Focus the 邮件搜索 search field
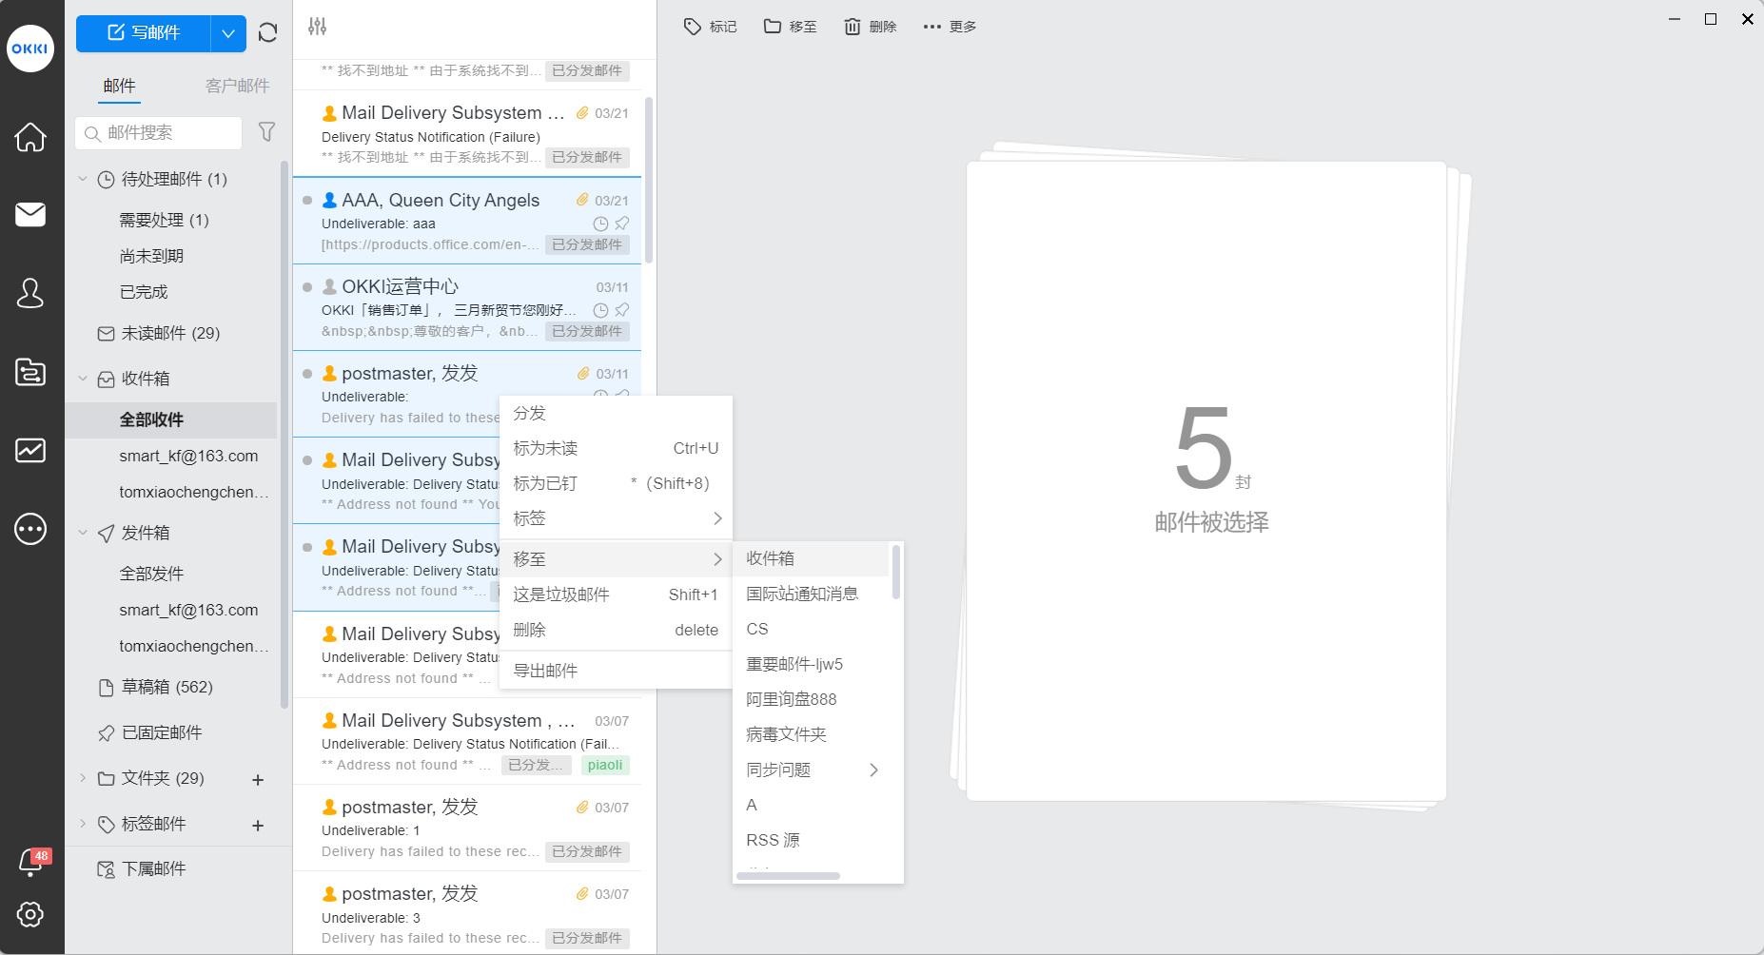Image resolution: width=1764 pixels, height=955 pixels. 159,133
